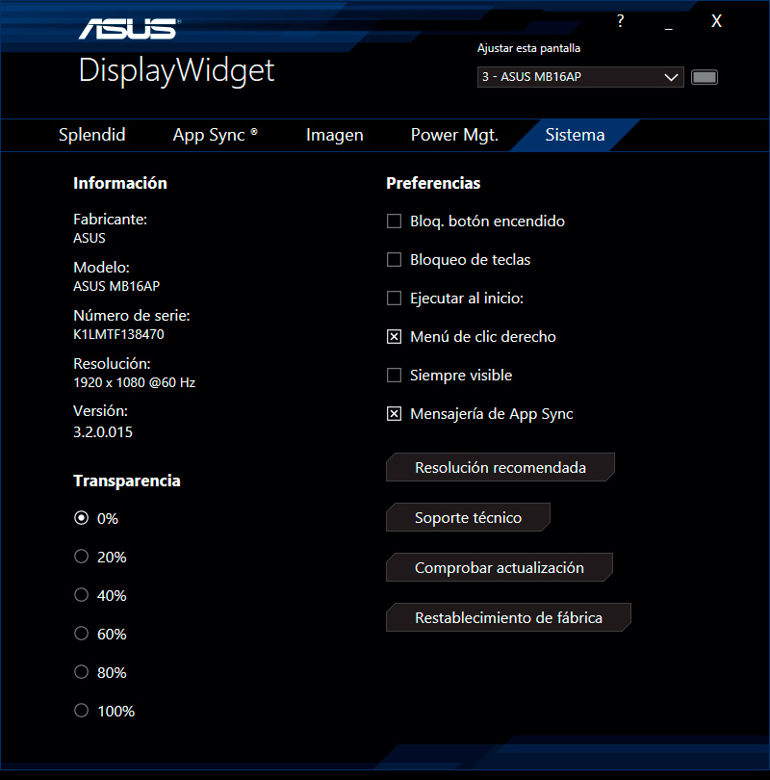Set transparency to 20%
The height and width of the screenshot is (780, 770).
[x=82, y=557]
